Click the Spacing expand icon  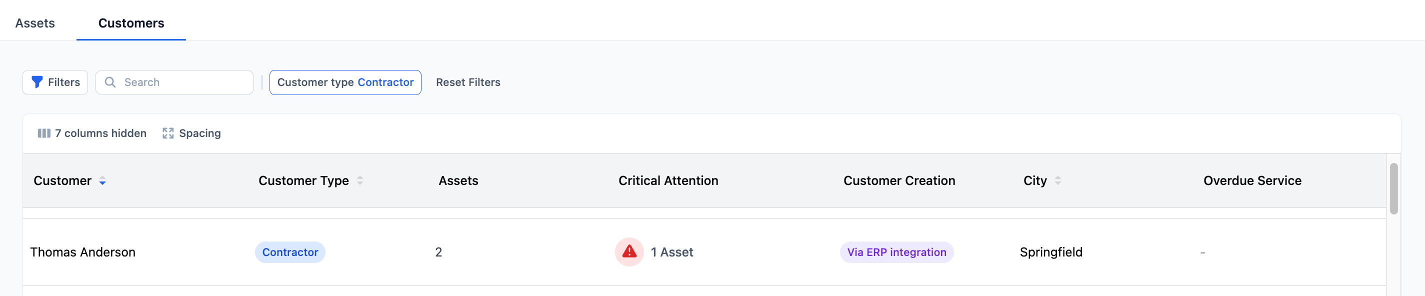168,133
